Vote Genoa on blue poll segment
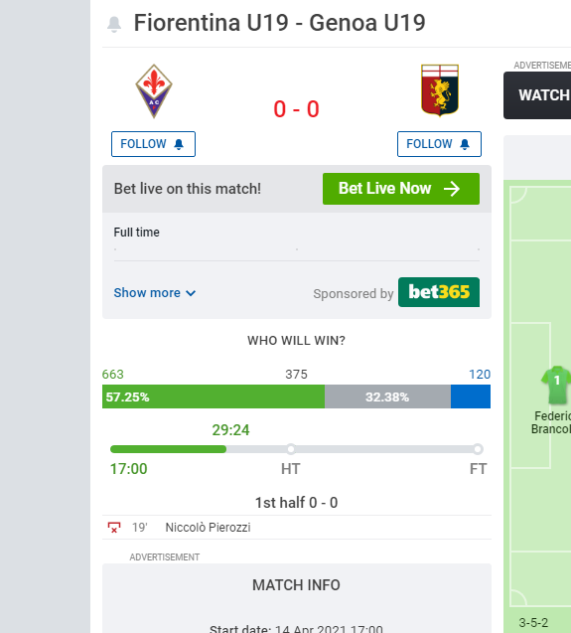This screenshot has height=633, width=571. (x=471, y=396)
